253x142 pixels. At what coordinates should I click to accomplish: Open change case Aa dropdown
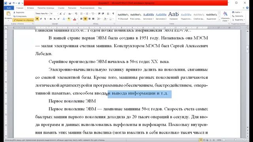click(70, 14)
